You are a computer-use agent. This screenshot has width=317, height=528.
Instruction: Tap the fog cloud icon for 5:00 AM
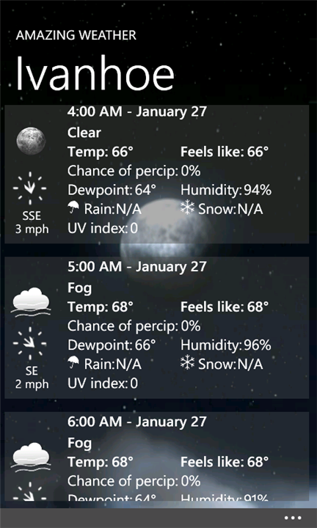click(x=31, y=301)
